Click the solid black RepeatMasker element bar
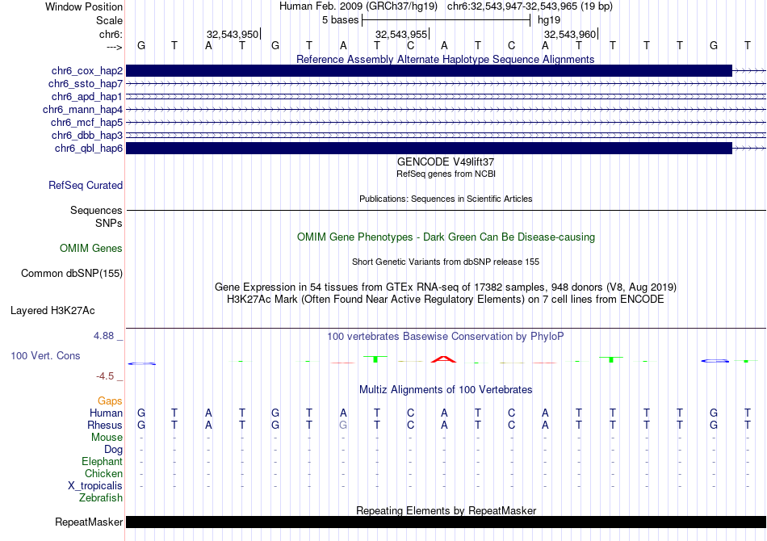Viewport: 767px width, 541px height. click(x=446, y=522)
